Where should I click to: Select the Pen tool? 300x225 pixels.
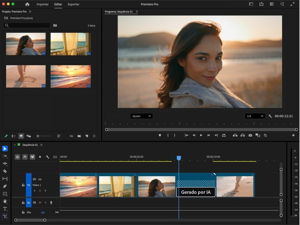click(5, 186)
